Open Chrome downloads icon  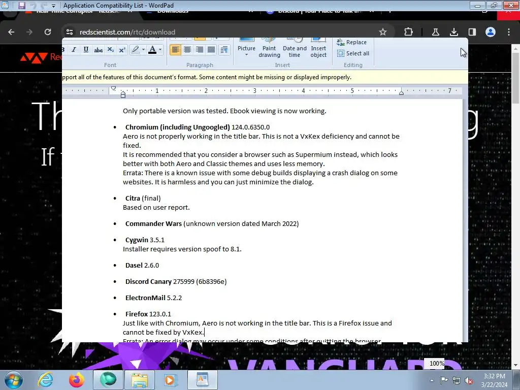(x=453, y=32)
